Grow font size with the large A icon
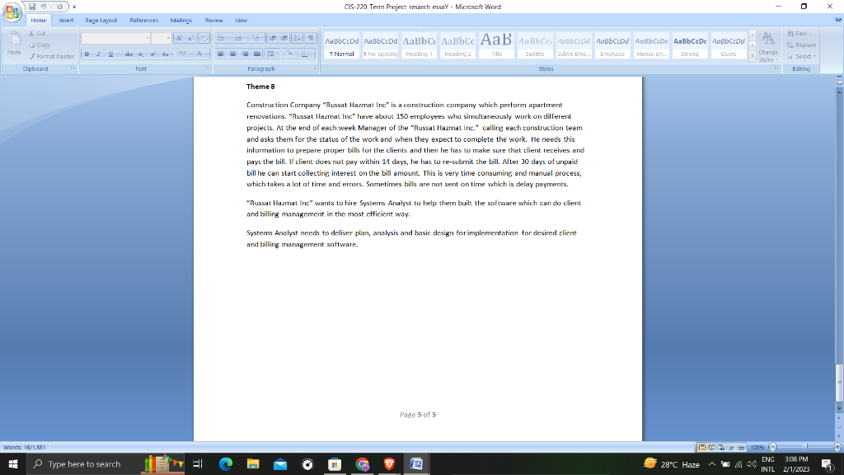This screenshot has height=475, width=844. (x=179, y=38)
